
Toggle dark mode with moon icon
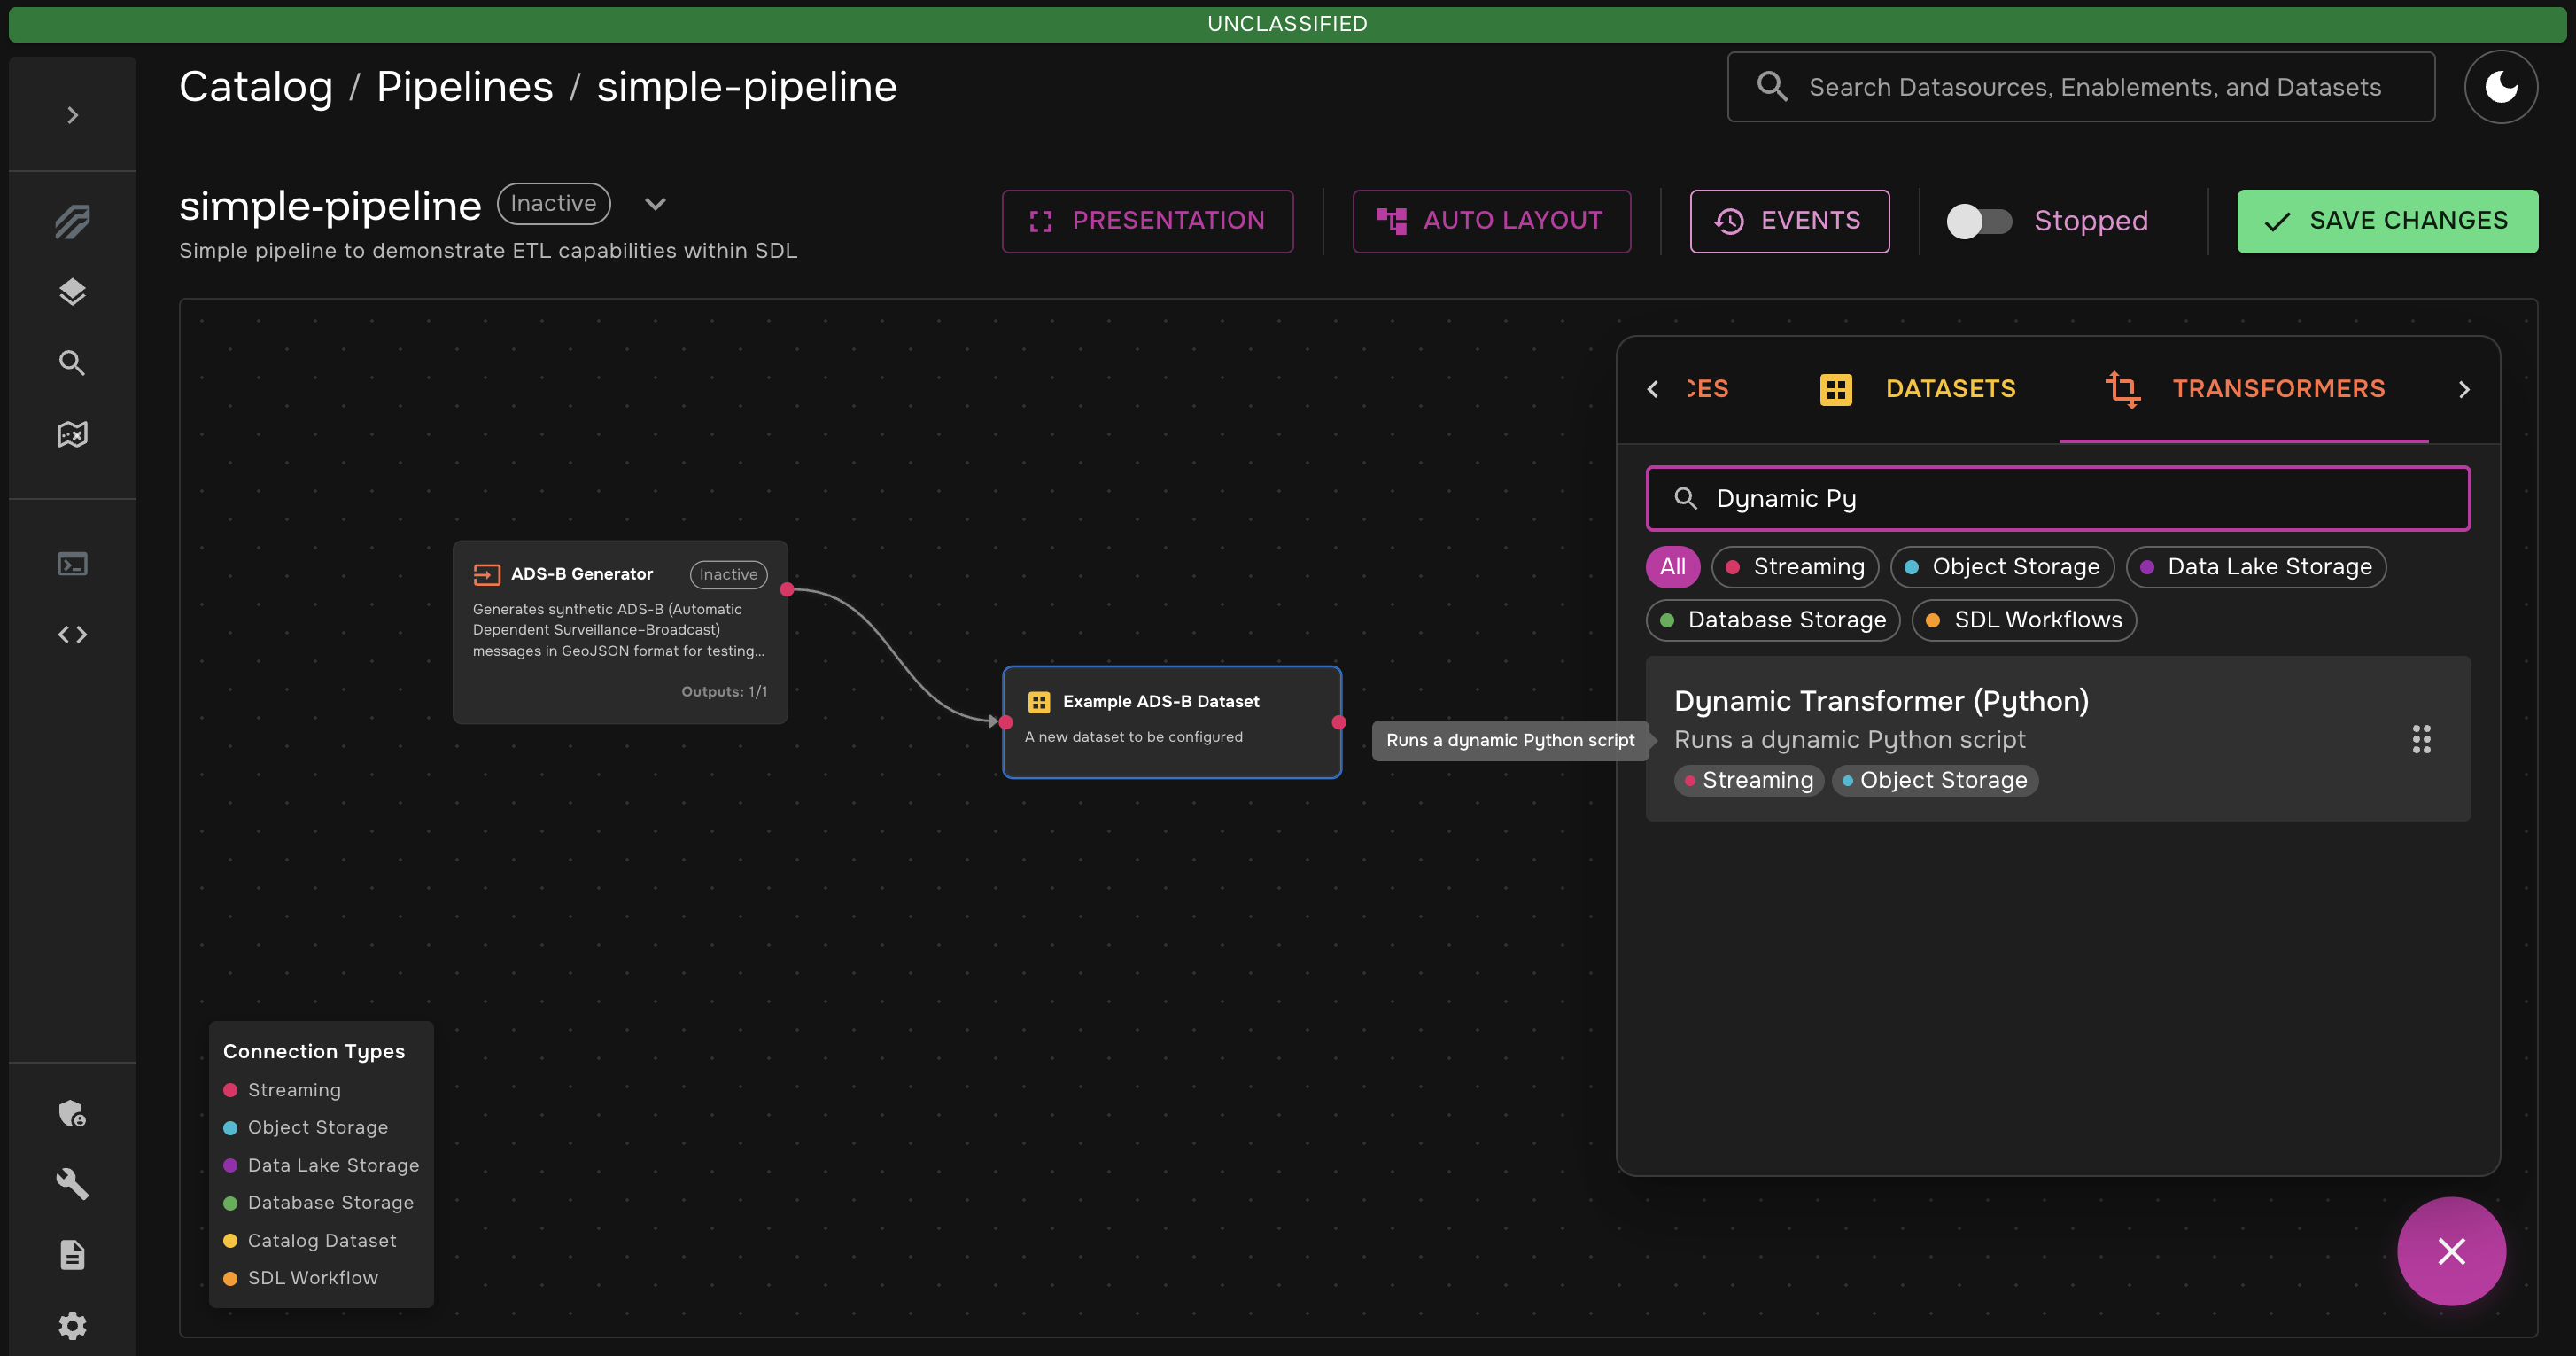(x=2501, y=87)
